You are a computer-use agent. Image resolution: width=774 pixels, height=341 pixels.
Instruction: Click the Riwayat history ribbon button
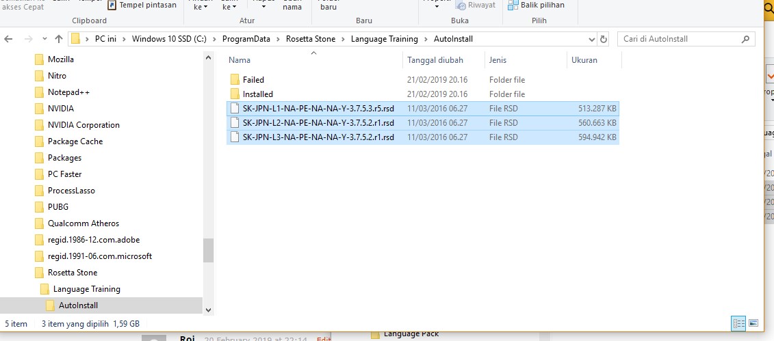[x=476, y=5]
